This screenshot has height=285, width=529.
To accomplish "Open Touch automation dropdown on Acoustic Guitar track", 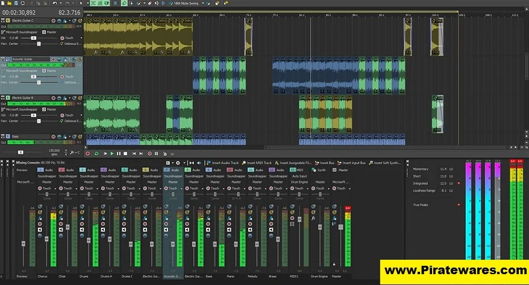I will coord(81,77).
